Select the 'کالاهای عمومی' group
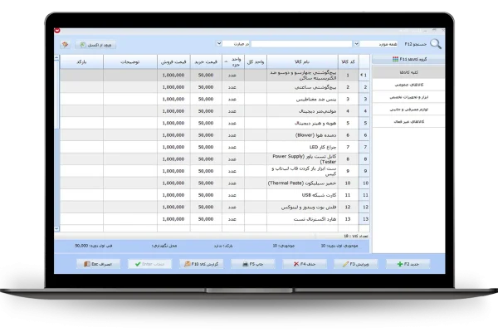The image size is (498, 332). (408, 85)
